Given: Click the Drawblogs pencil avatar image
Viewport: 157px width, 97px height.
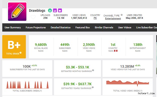Looking at the screenshot, I should point(17,12).
